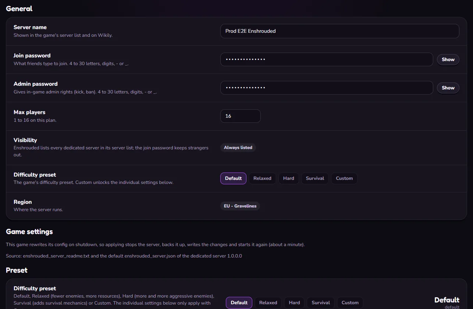Select Relaxed difficulty in General section
This screenshot has width=473, height=309.
[262, 178]
